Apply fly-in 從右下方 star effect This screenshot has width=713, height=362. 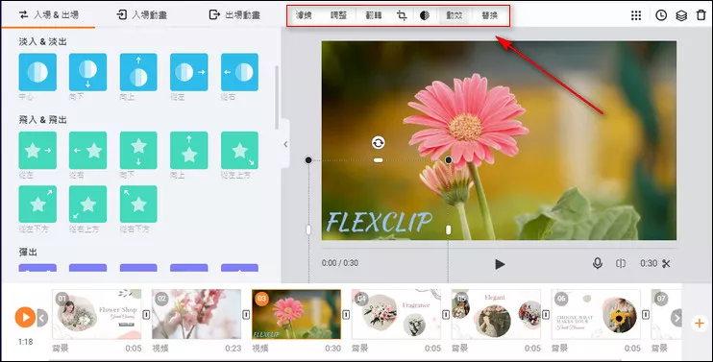(x=138, y=205)
